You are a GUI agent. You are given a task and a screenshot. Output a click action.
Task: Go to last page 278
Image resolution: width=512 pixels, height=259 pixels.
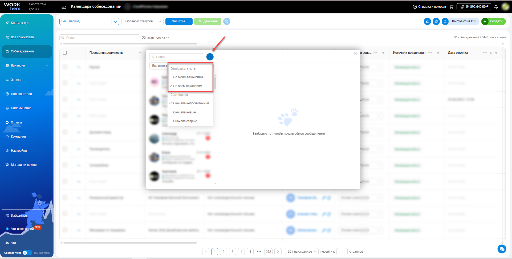pos(269,252)
